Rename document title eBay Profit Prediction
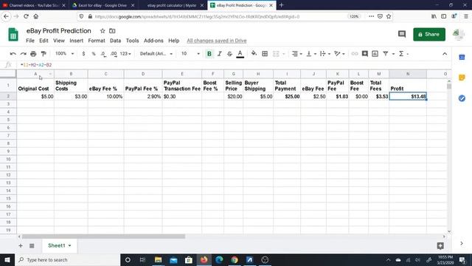 [x=59, y=31]
